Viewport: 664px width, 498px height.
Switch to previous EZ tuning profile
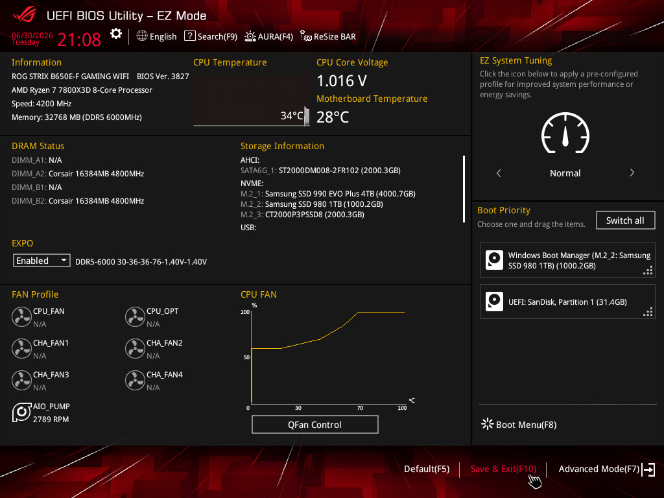tap(499, 172)
